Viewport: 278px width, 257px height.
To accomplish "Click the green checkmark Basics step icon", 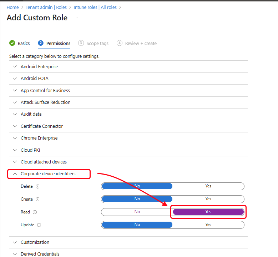I will coord(12,43).
